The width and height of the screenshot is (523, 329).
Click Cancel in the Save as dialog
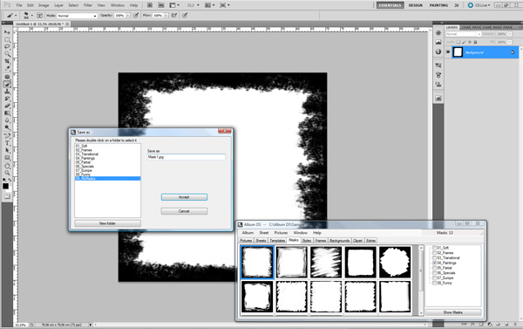[184, 211]
